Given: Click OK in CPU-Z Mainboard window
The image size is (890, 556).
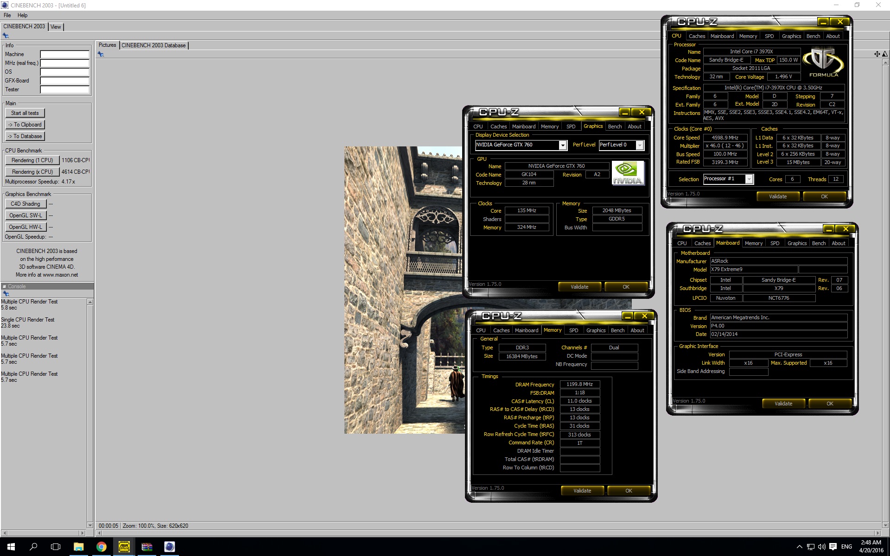Looking at the screenshot, I should tap(830, 404).
